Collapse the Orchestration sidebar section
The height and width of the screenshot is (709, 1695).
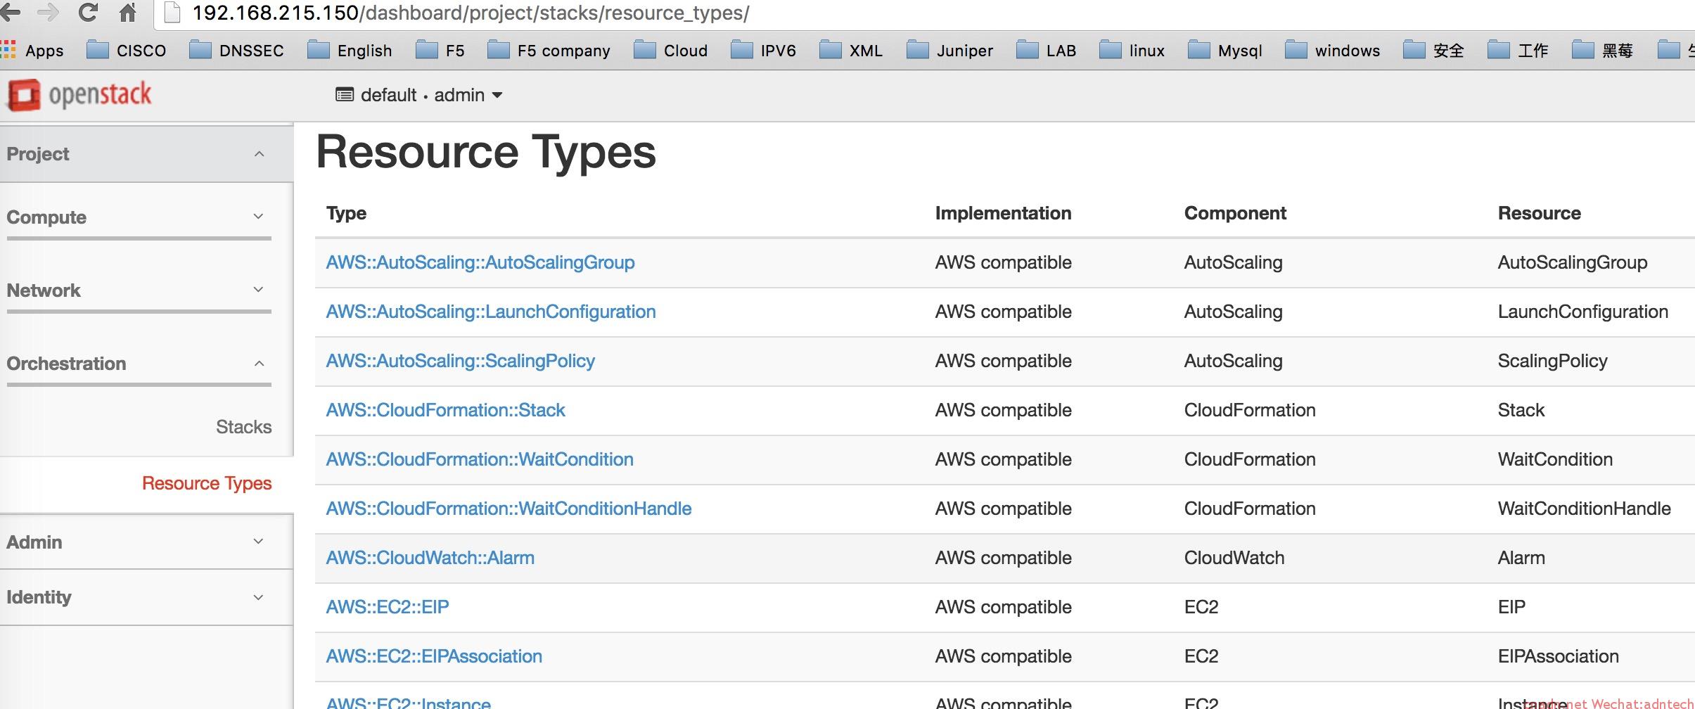tap(139, 363)
